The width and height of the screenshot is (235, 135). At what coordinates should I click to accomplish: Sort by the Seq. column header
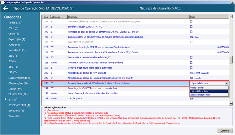tap(46, 17)
